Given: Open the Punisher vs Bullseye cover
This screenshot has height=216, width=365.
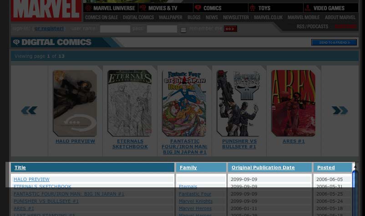Looking at the screenshot, I should point(238,103).
